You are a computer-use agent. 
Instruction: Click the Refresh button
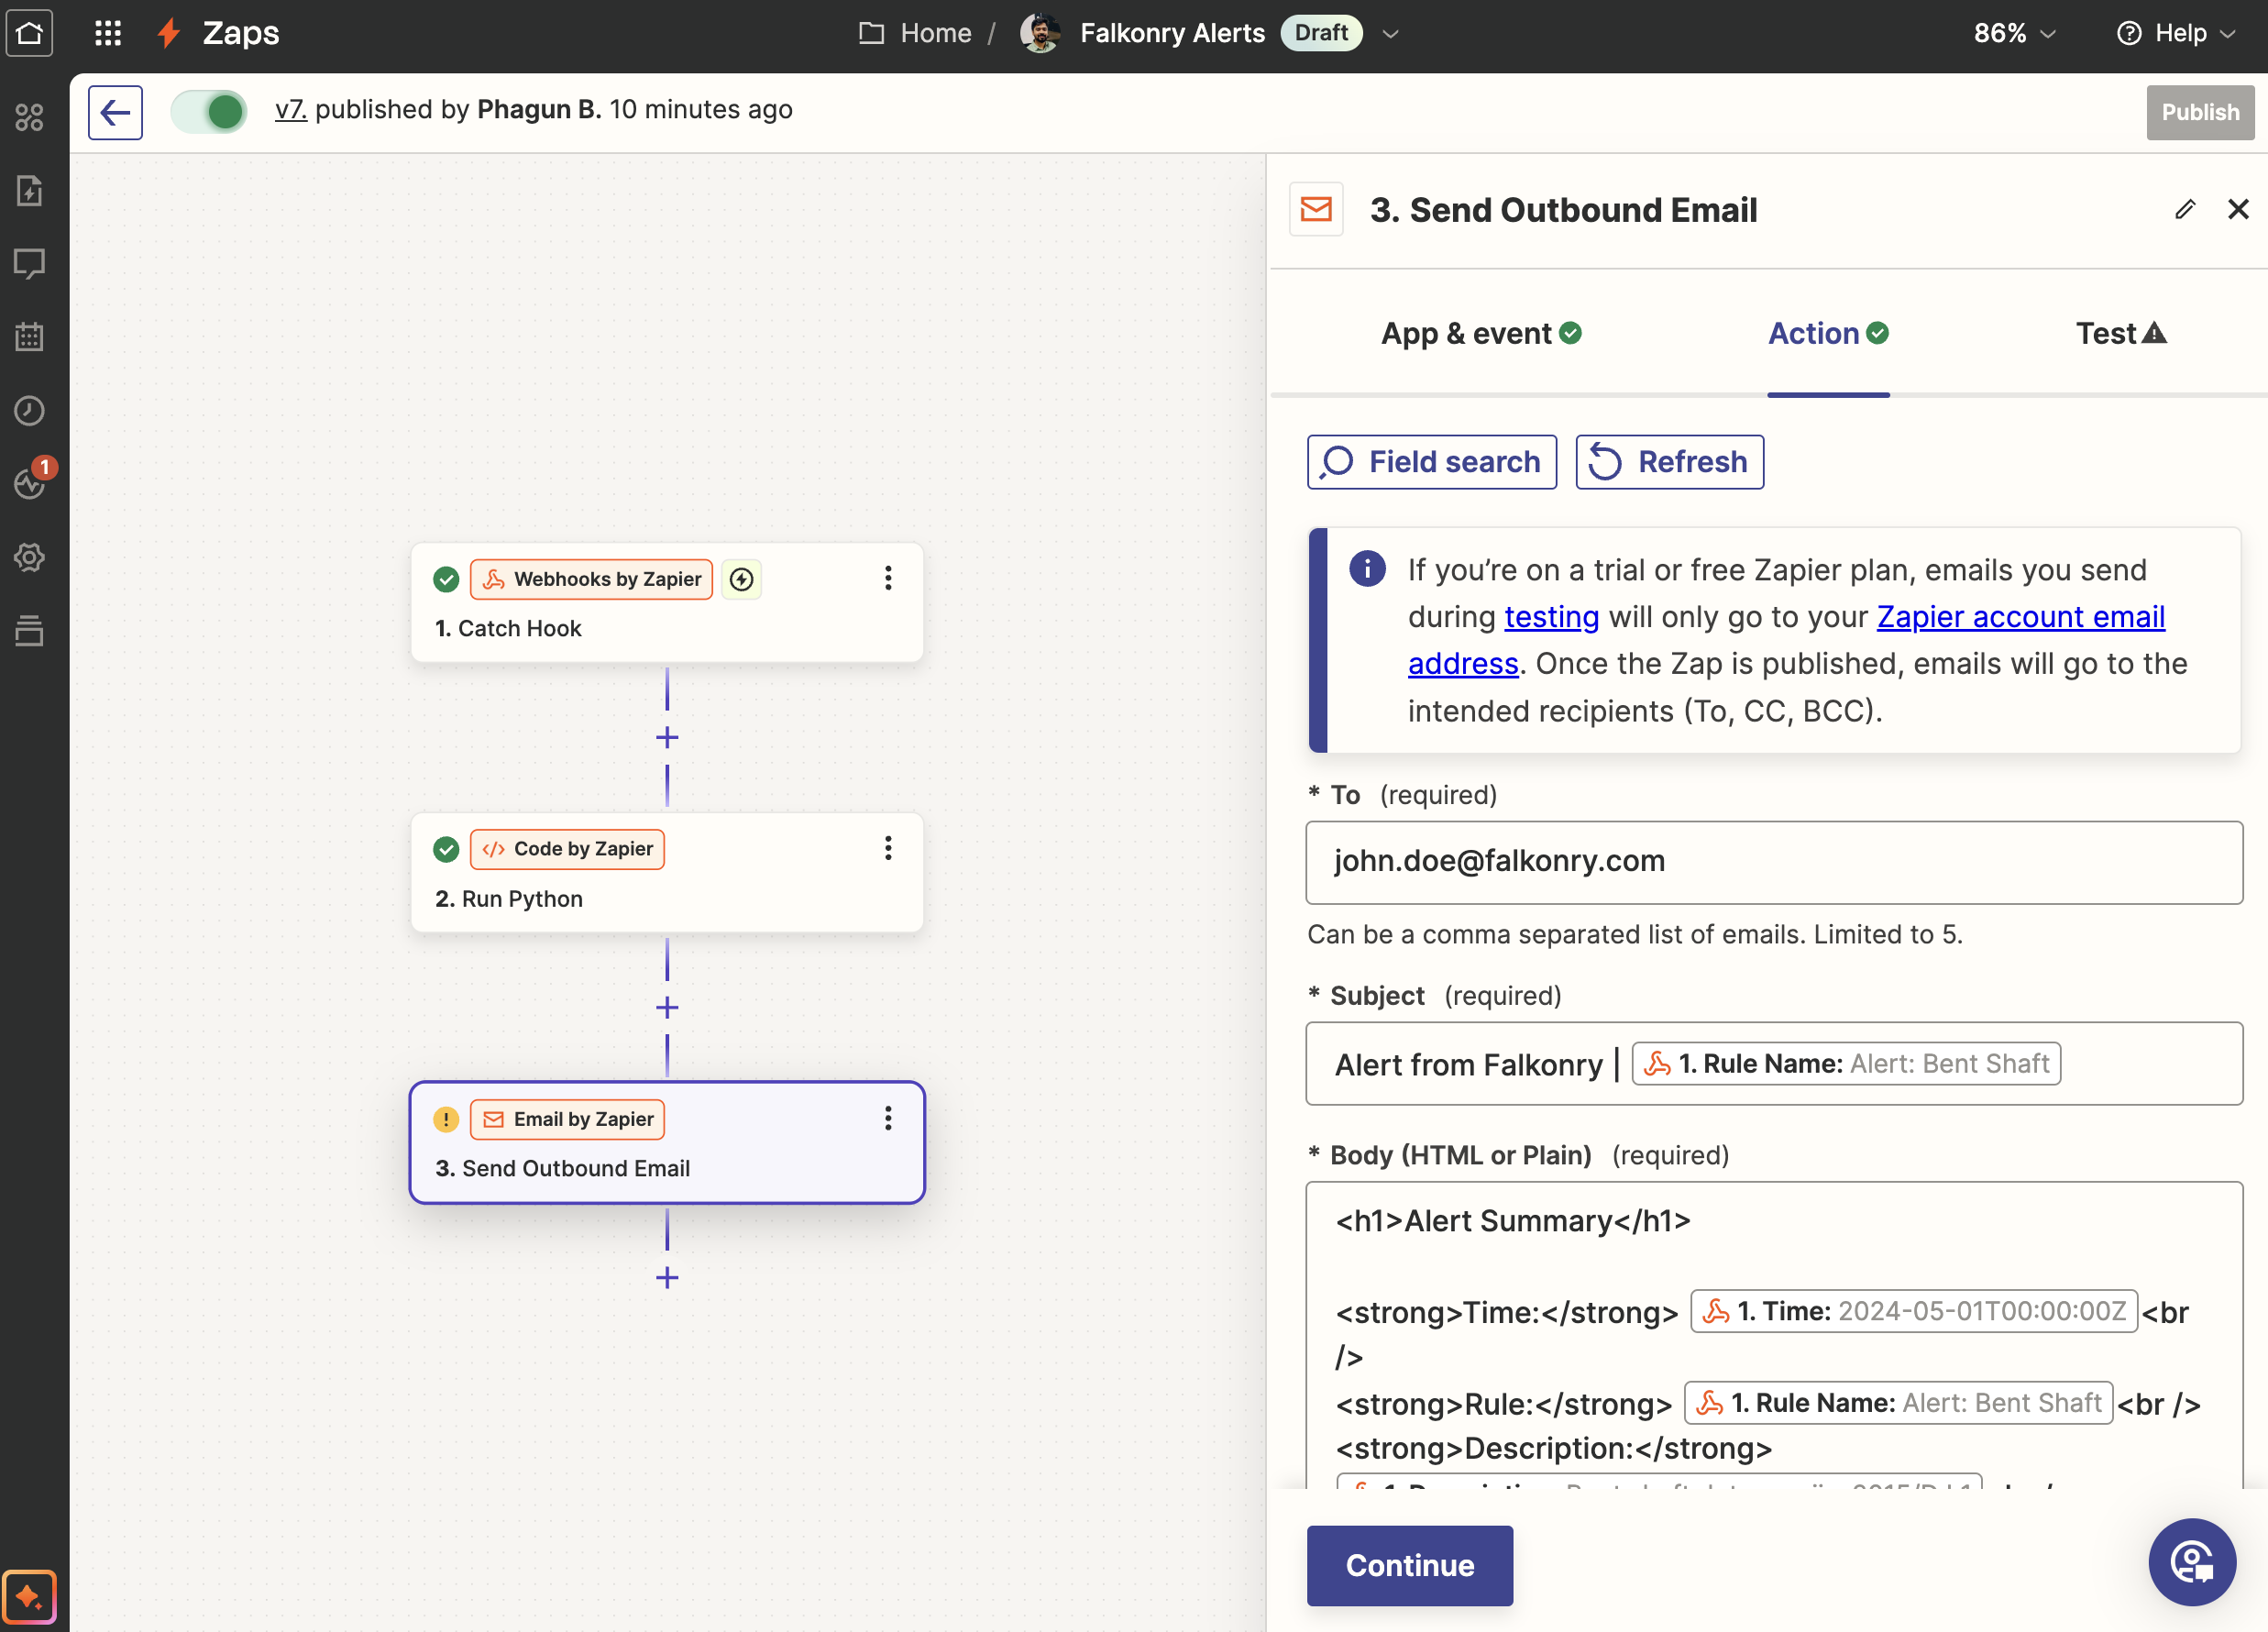(1669, 462)
